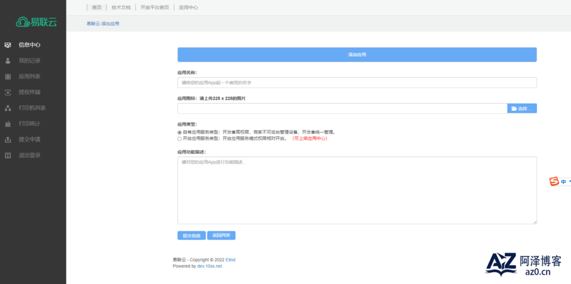This screenshot has width=571, height=284.
Task: Open 应用列表 via its grid icon
Action: tap(8, 76)
